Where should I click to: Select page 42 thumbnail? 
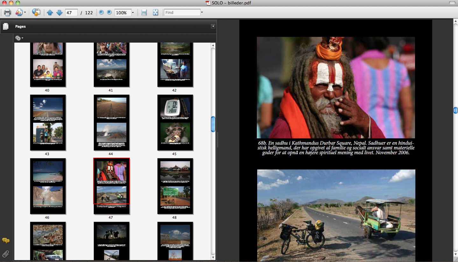tap(175, 65)
